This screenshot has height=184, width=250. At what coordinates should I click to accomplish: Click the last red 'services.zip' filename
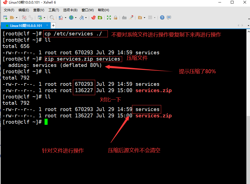click(x=153, y=116)
